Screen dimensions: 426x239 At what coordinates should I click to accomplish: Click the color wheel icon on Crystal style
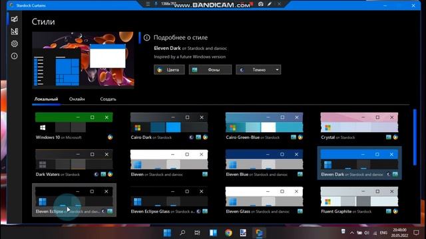click(395, 137)
